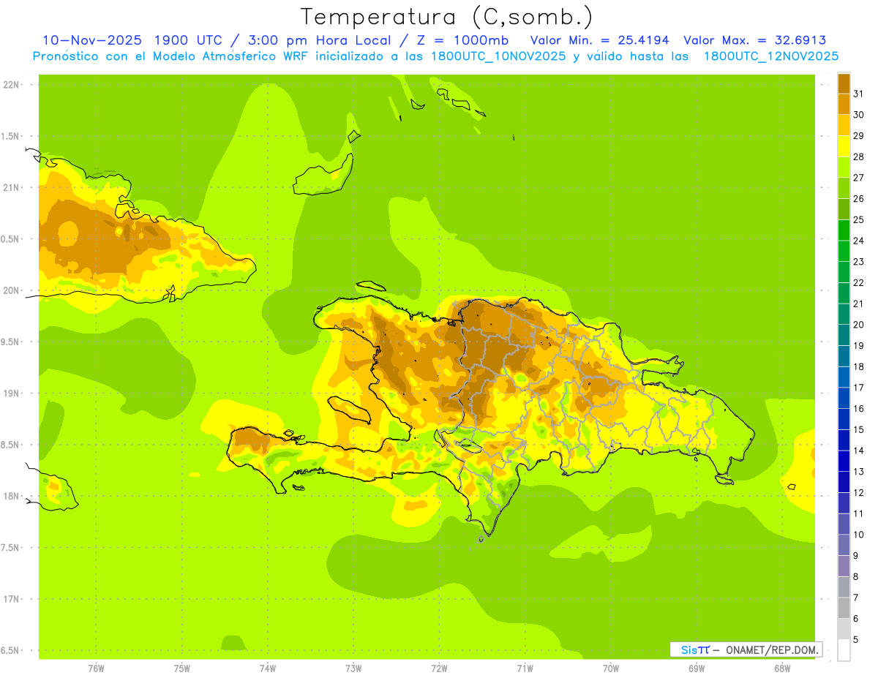Screen dimensions: 878x678
Task: Select the dark brown swatch above legend value 31
Action: click(x=844, y=83)
